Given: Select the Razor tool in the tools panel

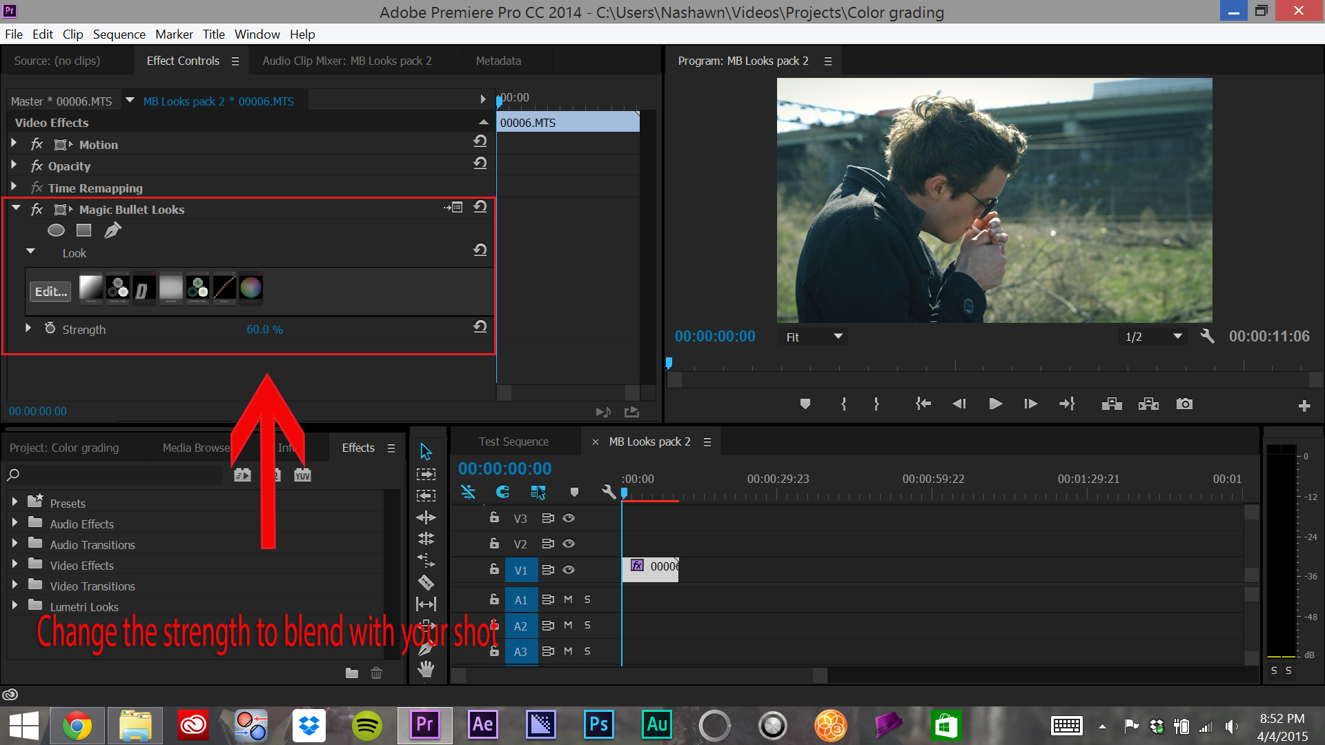Looking at the screenshot, I should (426, 583).
